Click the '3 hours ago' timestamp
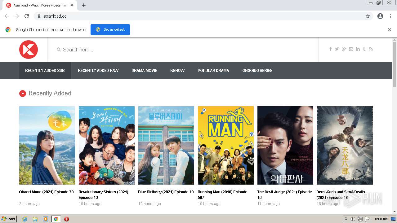The width and height of the screenshot is (397, 223). point(29,204)
